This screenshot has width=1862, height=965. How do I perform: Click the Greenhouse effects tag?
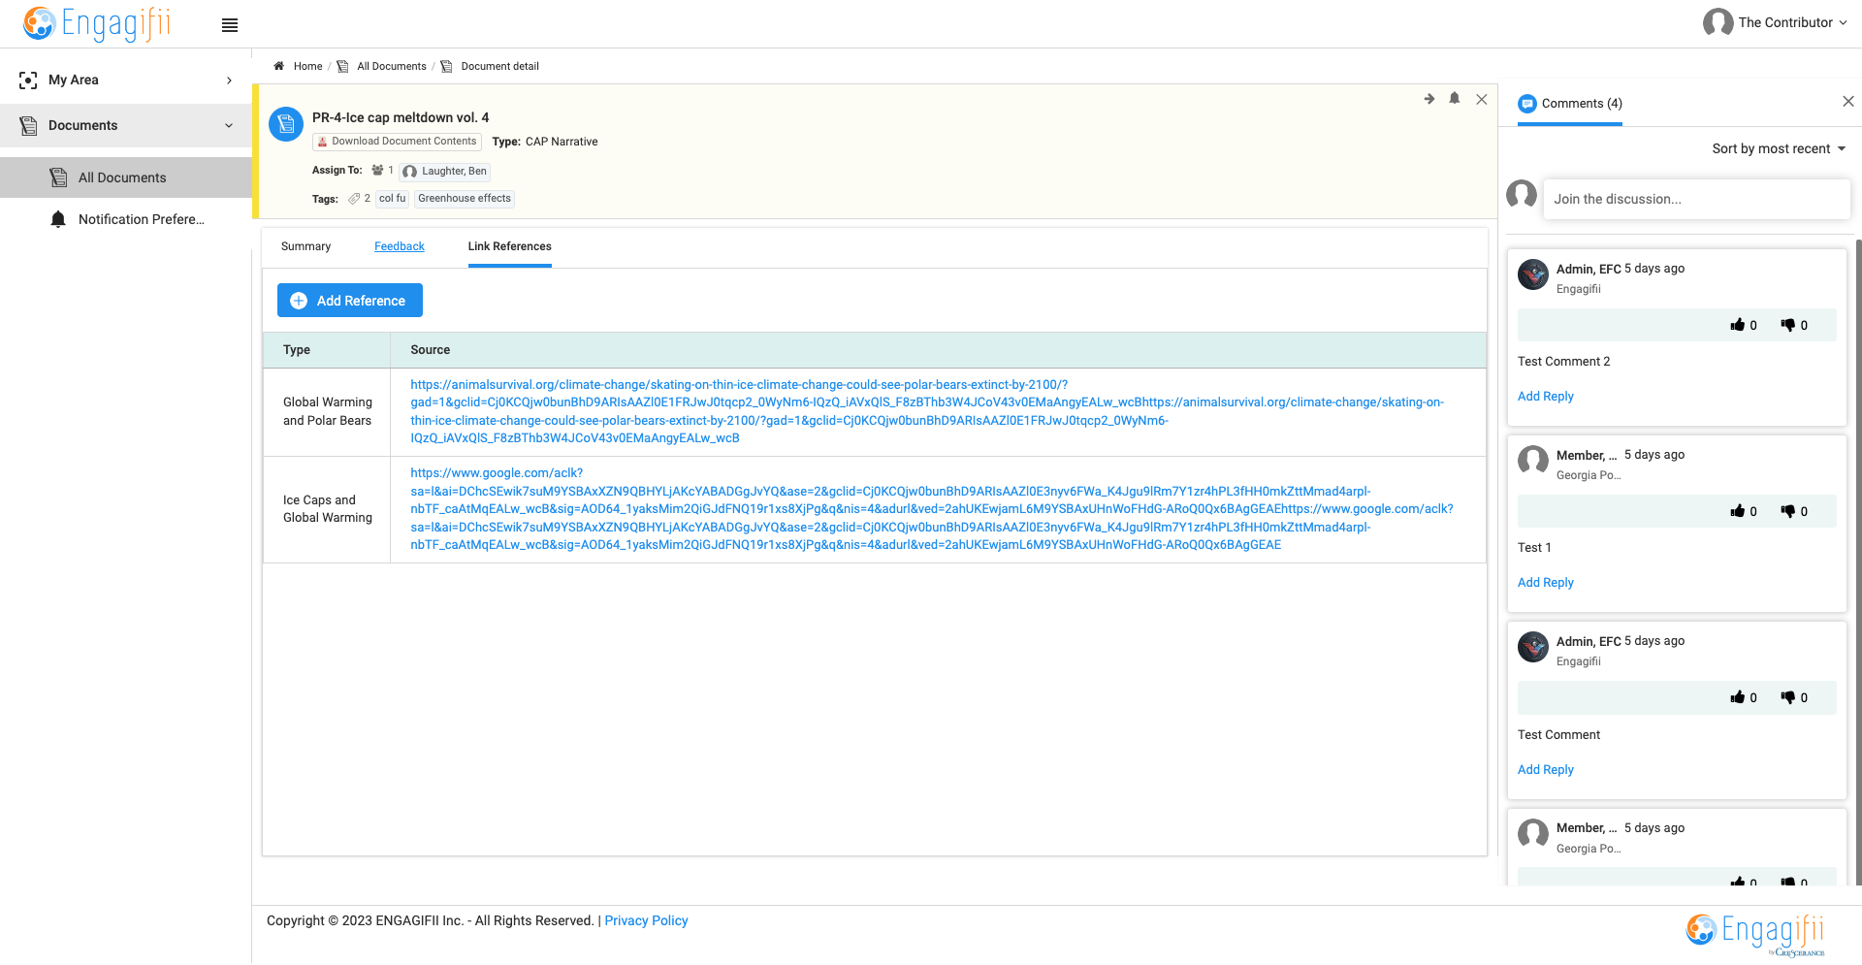[x=465, y=198]
